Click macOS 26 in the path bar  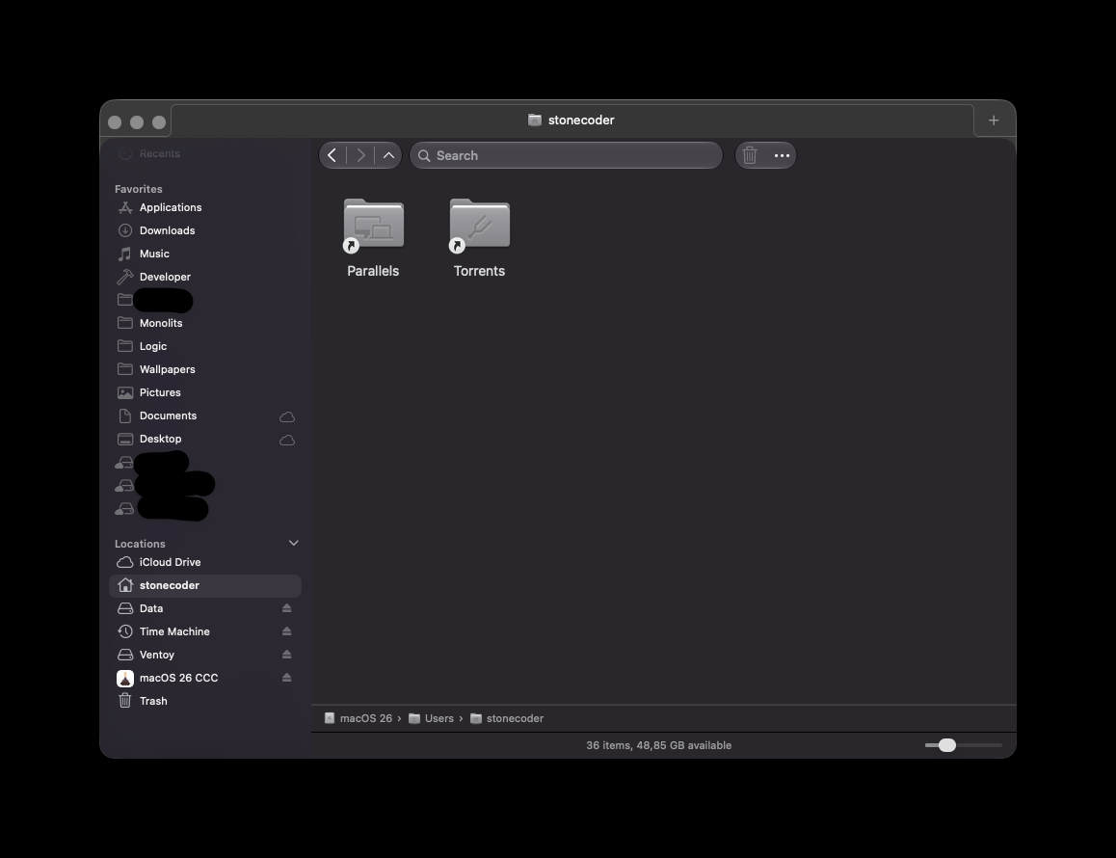(x=358, y=718)
